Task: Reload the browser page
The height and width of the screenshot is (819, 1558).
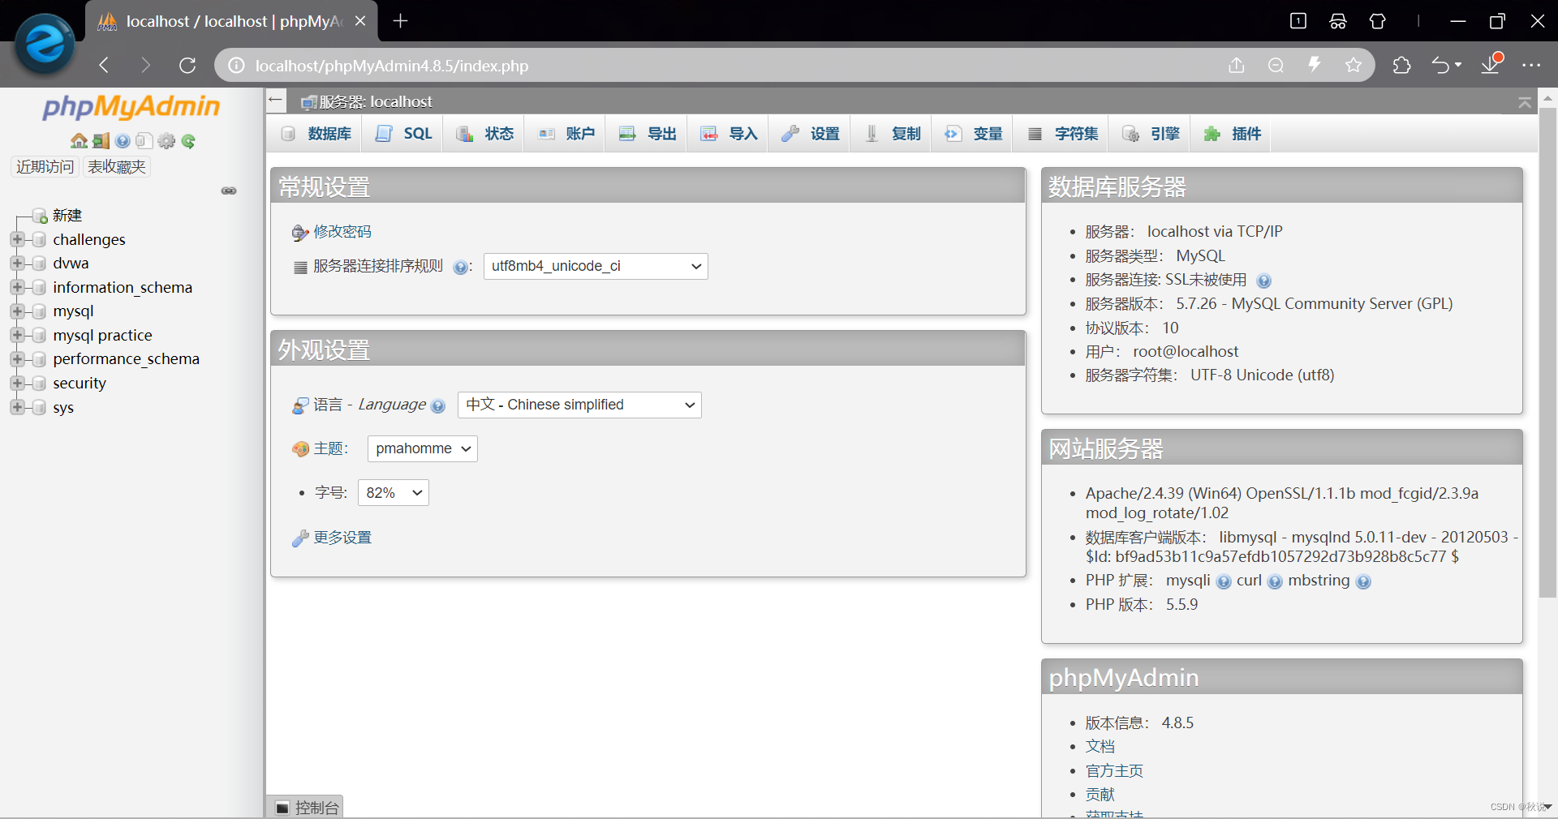Action: point(187,65)
